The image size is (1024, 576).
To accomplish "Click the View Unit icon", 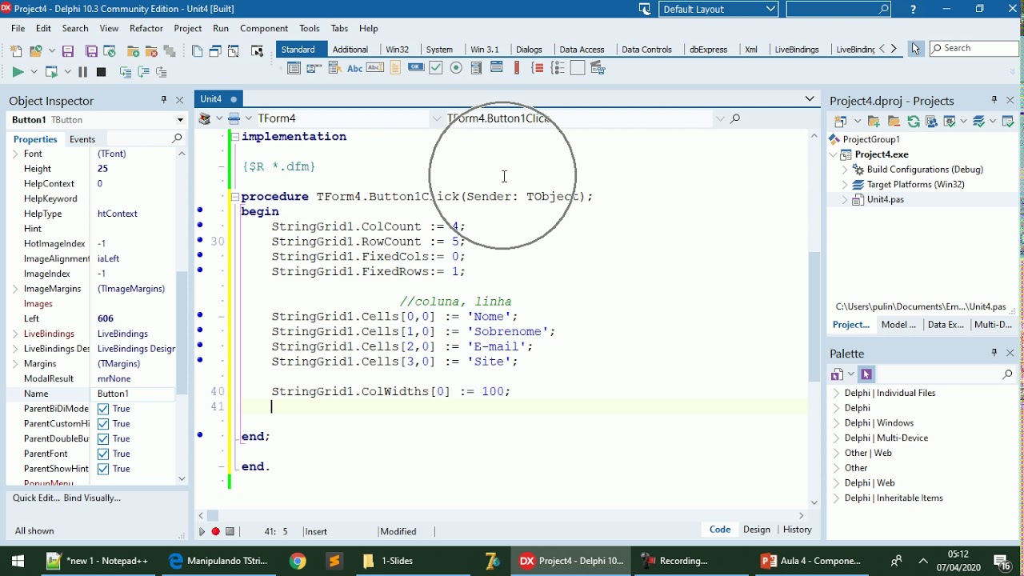I will click(197, 51).
